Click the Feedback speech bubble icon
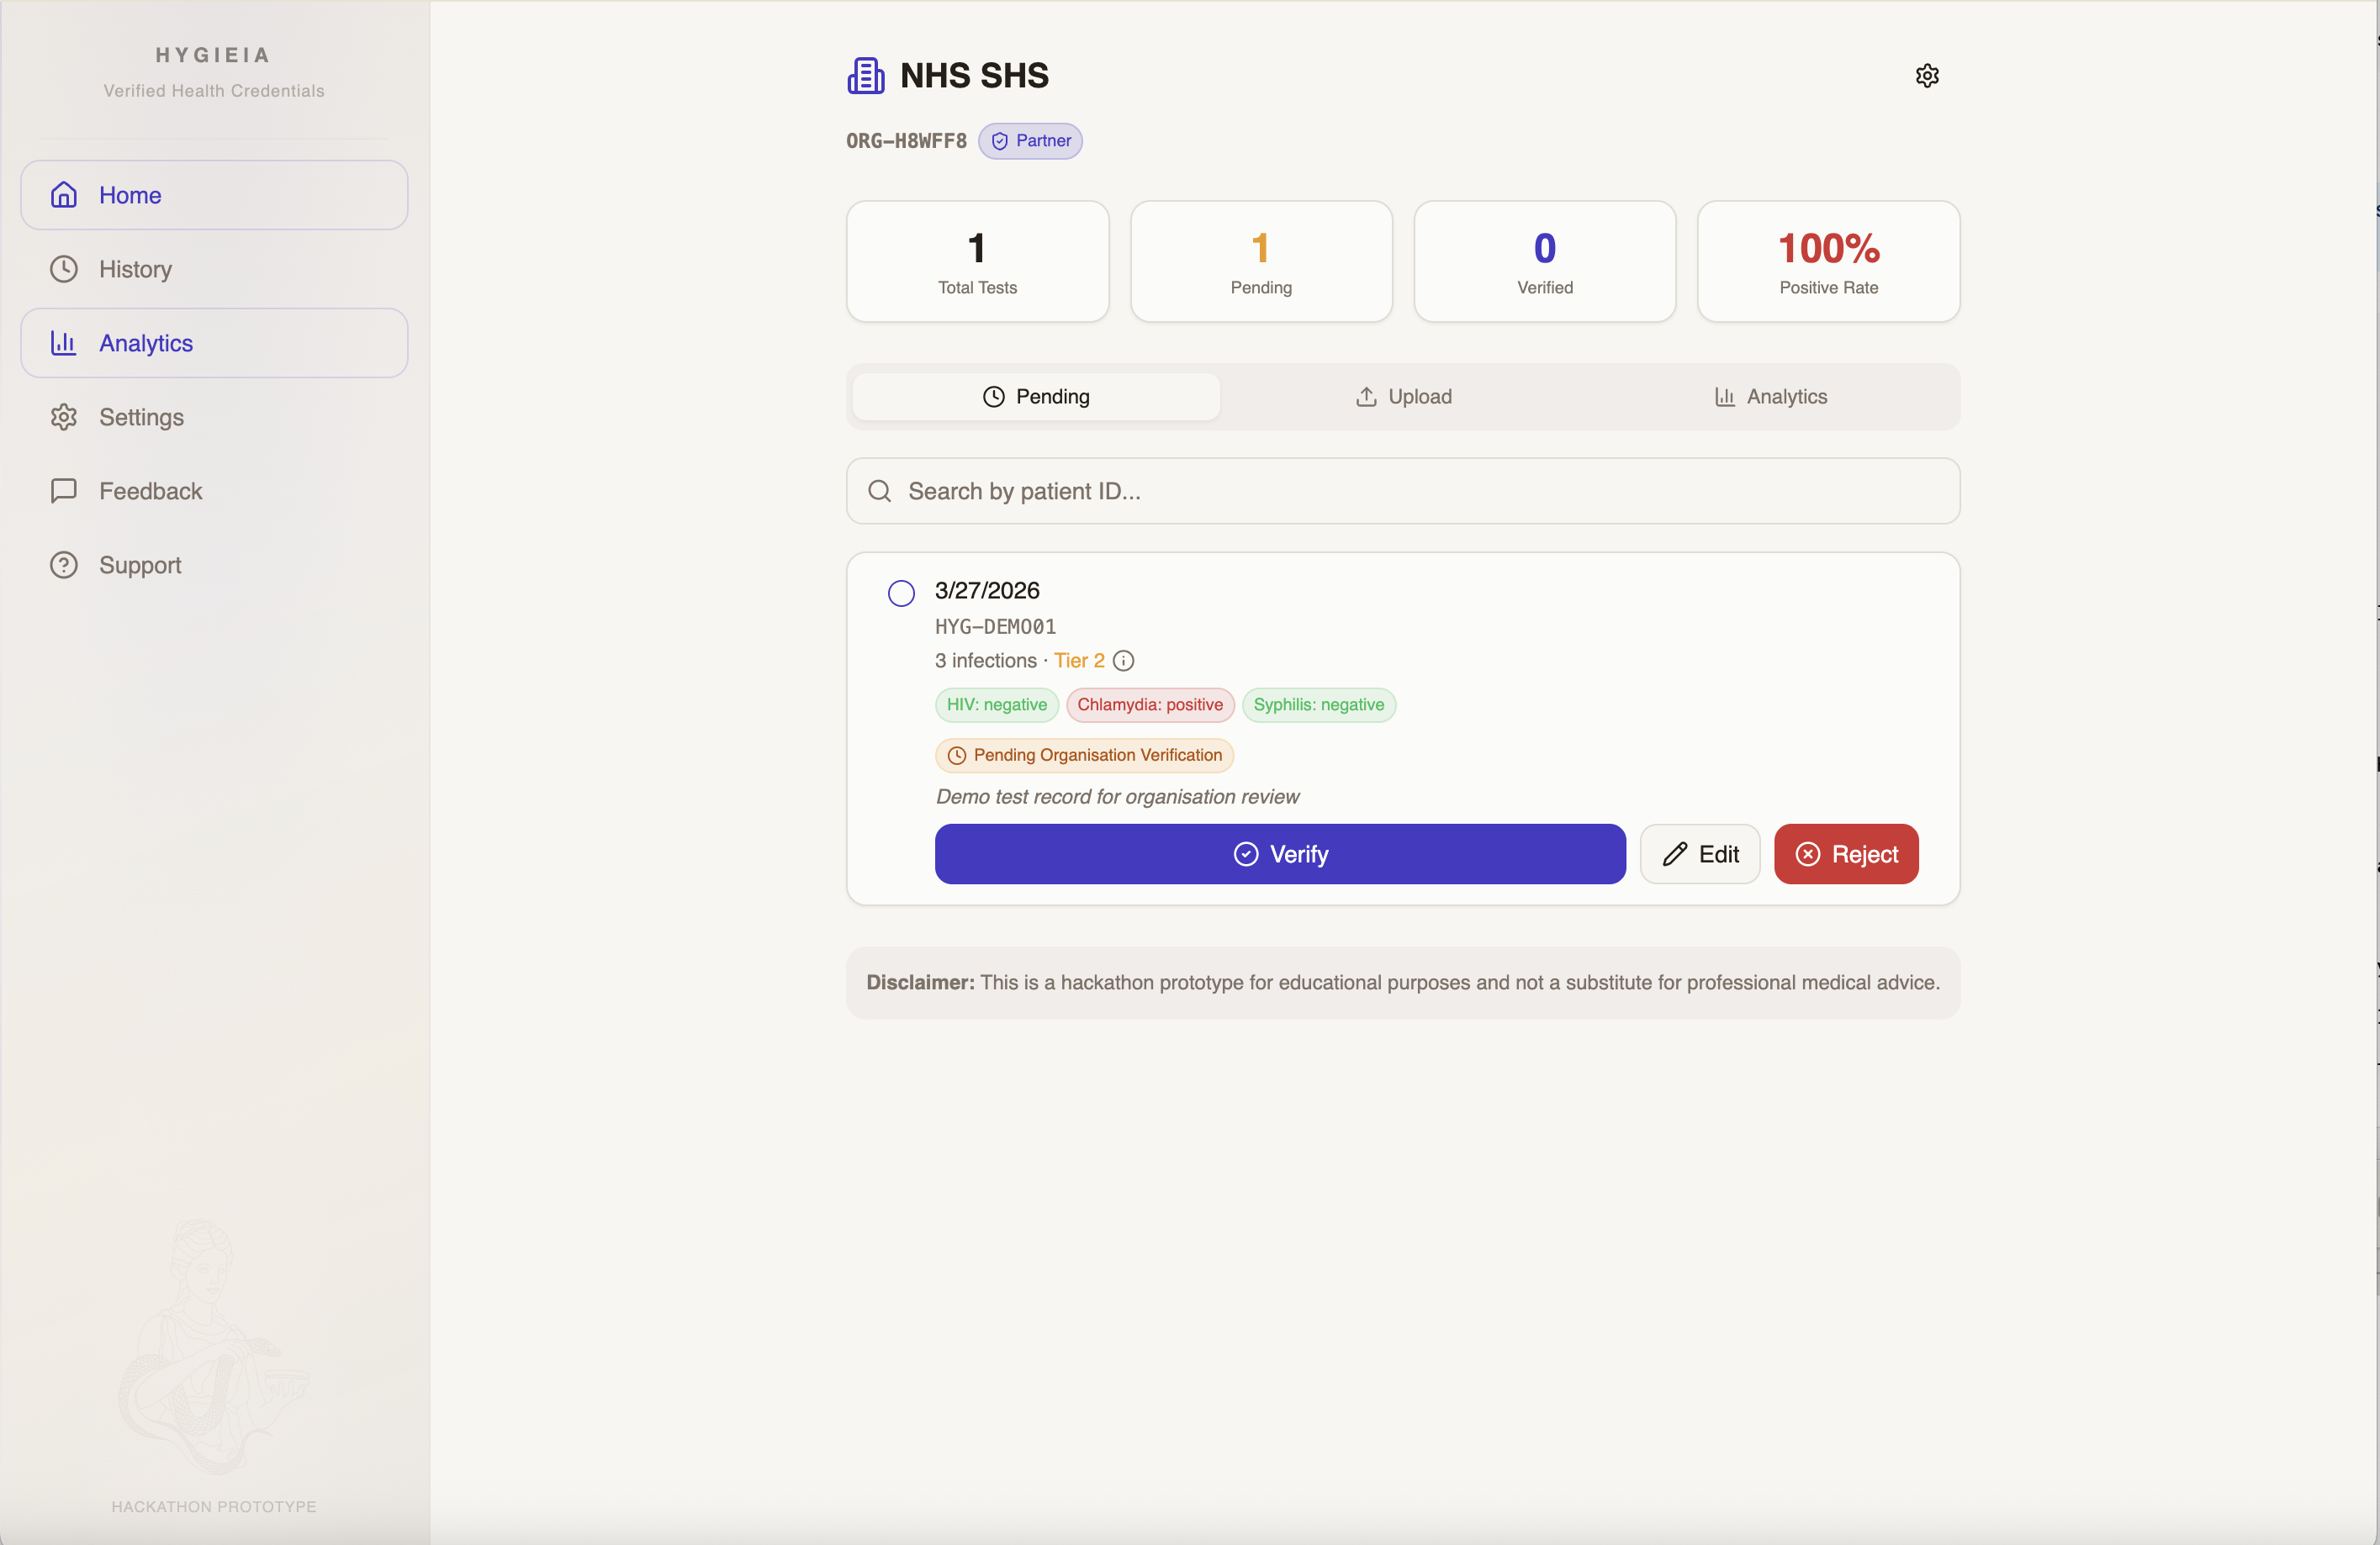The height and width of the screenshot is (1545, 2380). 64,491
